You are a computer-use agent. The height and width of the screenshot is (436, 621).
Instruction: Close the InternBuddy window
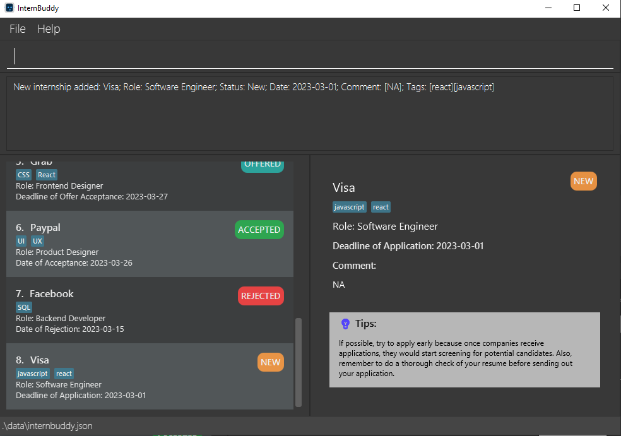point(606,8)
